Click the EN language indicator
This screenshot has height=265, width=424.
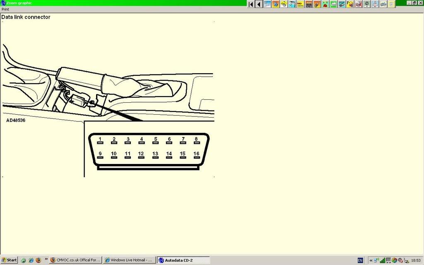click(360, 260)
